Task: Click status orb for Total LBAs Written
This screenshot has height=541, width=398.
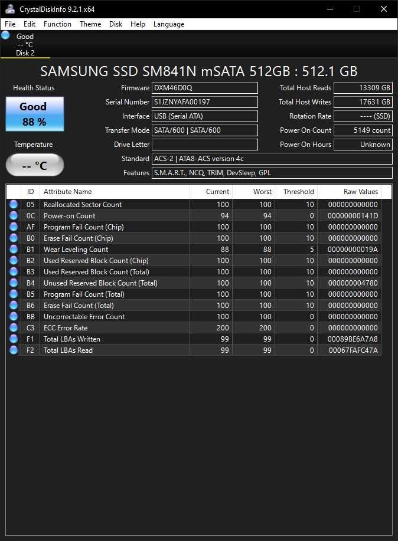Action: (x=14, y=339)
